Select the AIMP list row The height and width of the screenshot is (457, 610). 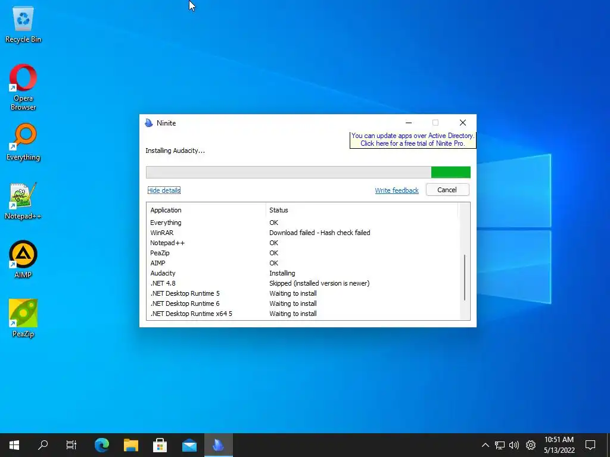[x=303, y=263]
